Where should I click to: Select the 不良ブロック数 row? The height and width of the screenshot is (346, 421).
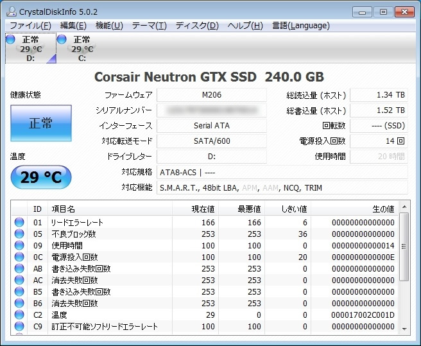pos(205,234)
